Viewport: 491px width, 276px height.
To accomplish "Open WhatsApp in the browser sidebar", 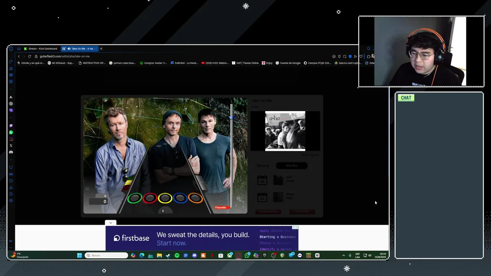I will [x=11, y=132].
